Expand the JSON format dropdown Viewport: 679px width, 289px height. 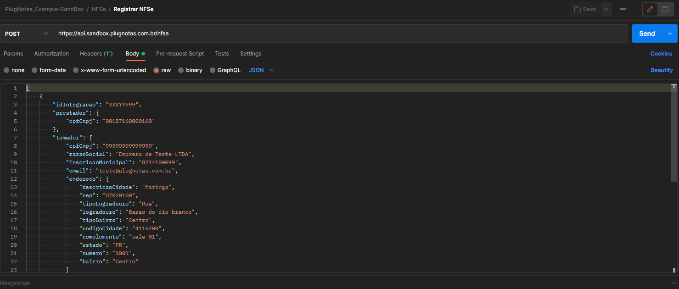click(x=262, y=70)
